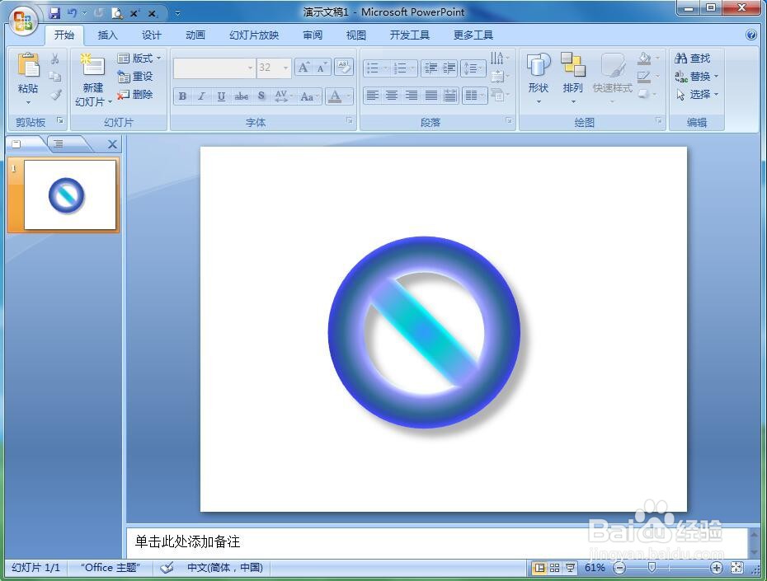Toggle Italic formatting
767x581 pixels.
coord(201,96)
